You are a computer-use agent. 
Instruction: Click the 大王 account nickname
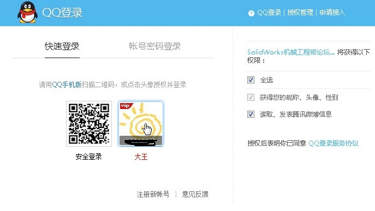[x=141, y=157]
